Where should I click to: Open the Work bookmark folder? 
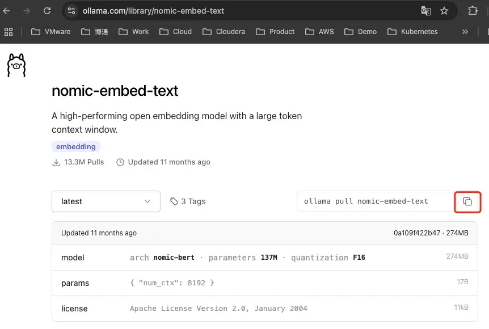(134, 32)
